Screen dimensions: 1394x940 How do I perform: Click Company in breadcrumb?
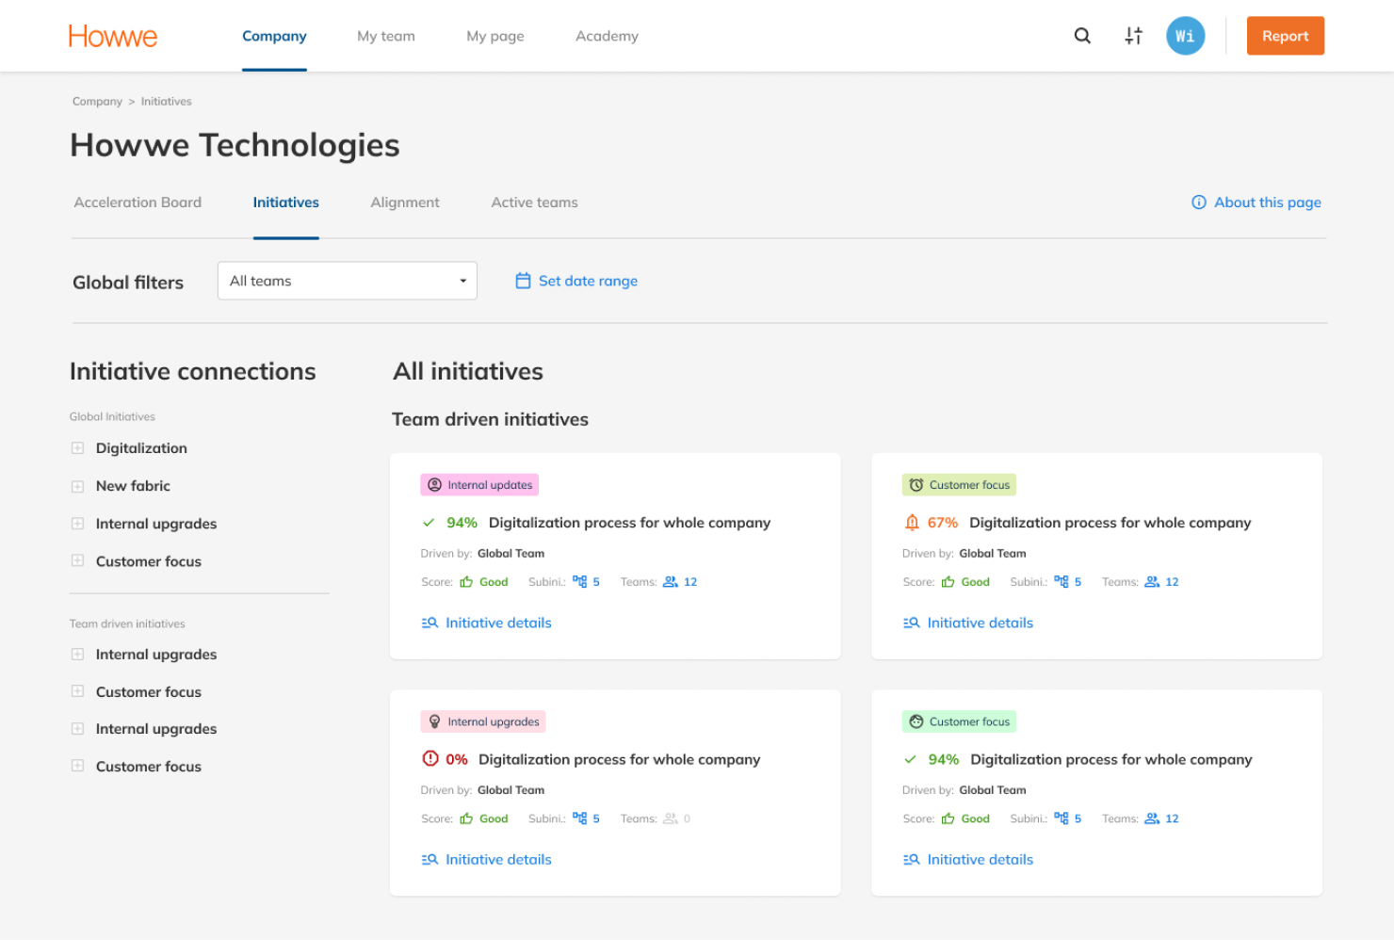97,102
